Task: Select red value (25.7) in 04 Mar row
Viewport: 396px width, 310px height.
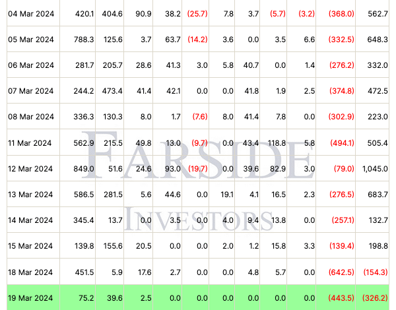Action: click(x=197, y=14)
